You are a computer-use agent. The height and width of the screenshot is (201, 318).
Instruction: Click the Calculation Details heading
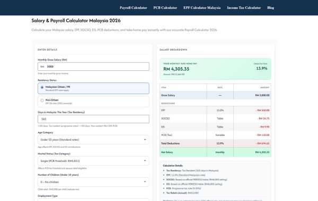(173, 166)
